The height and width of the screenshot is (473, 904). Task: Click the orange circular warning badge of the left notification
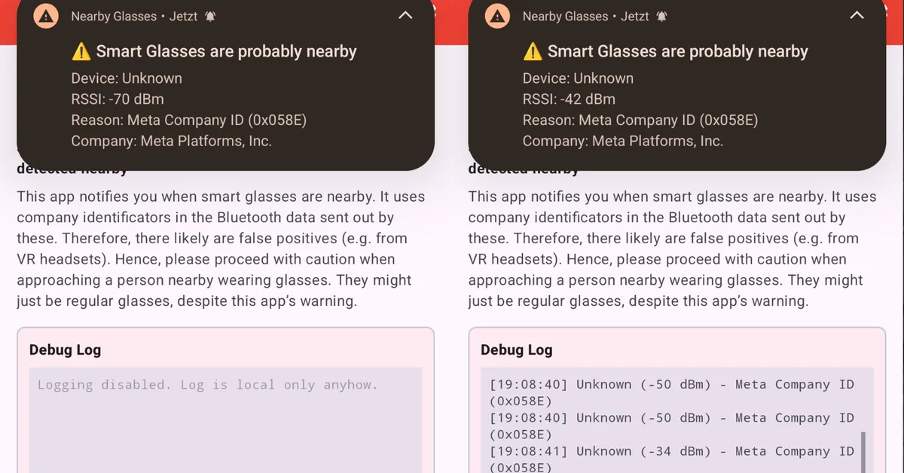tap(46, 15)
